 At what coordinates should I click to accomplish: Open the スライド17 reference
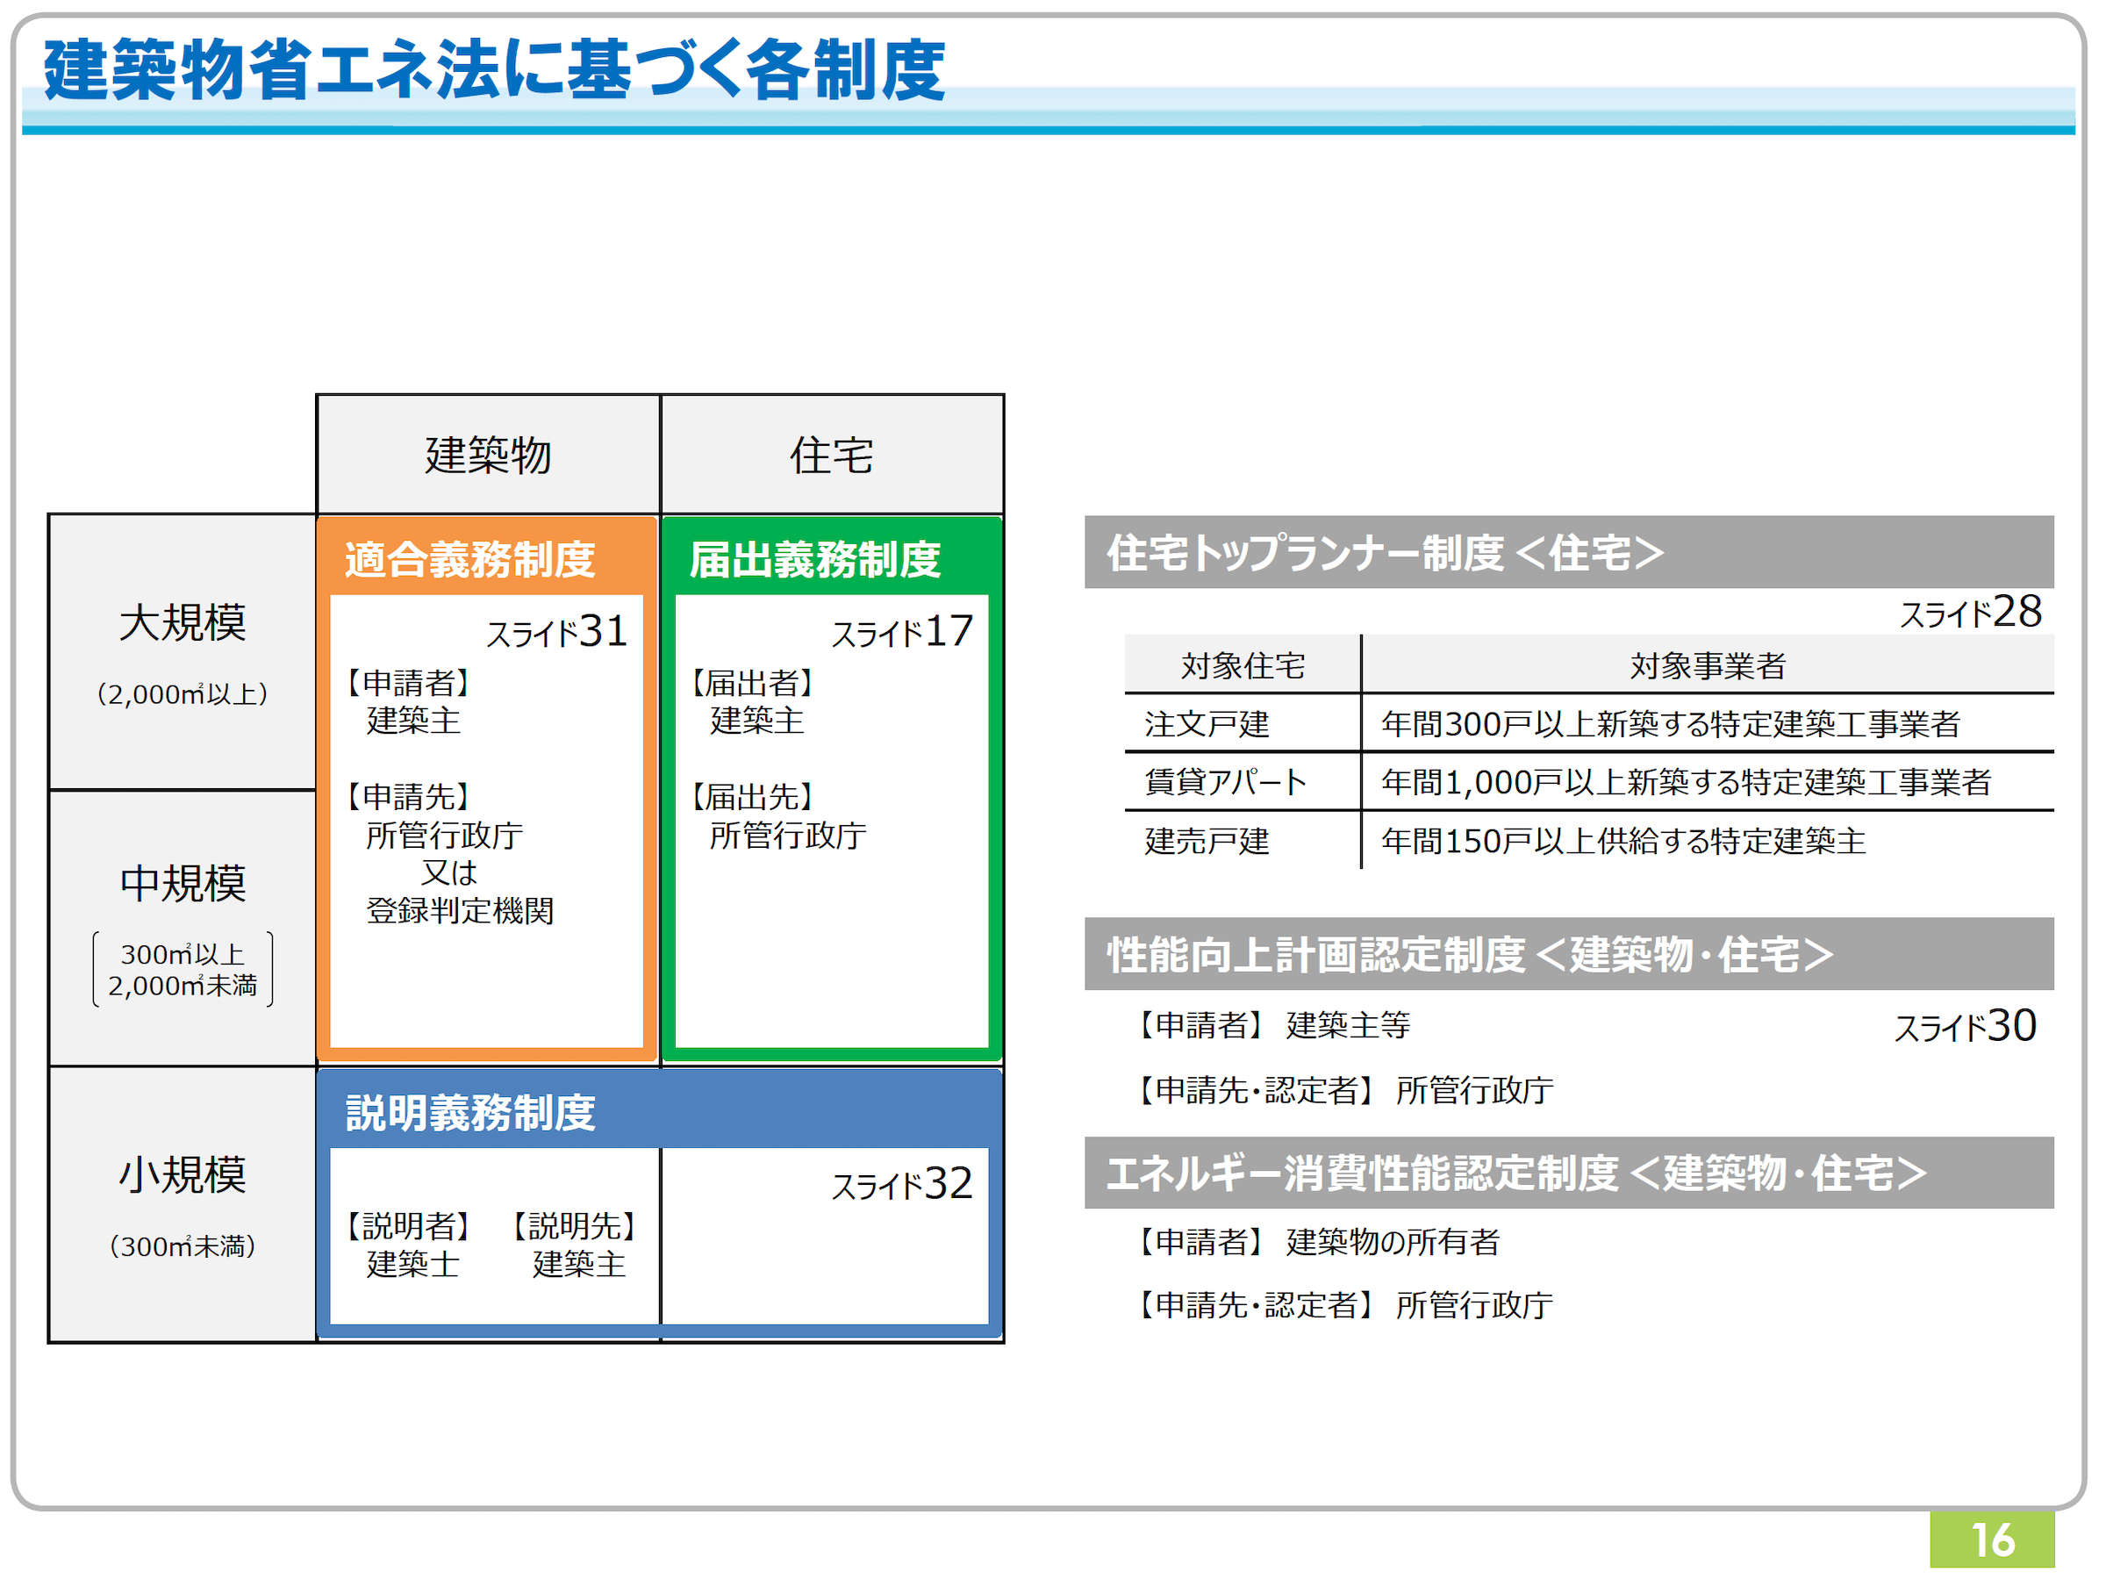point(903,632)
